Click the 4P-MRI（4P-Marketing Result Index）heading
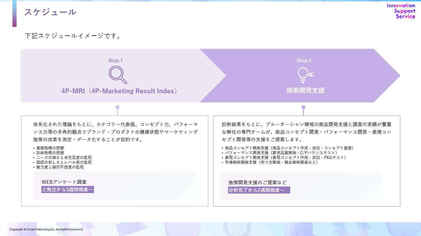Viewport: 421px width, 236px height. (x=119, y=91)
